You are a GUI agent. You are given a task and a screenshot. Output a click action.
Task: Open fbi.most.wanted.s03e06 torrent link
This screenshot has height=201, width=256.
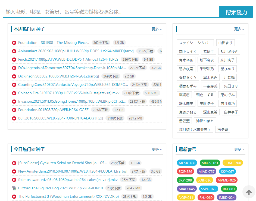click(68, 180)
